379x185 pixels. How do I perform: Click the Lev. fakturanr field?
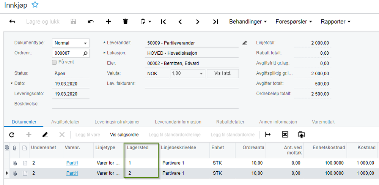pyautogui.click(x=192, y=84)
